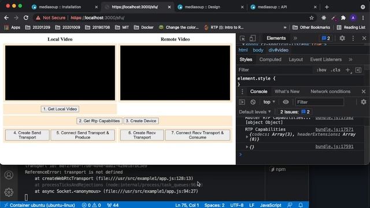Clear the console
The image size is (370, 208).
coord(253,102)
